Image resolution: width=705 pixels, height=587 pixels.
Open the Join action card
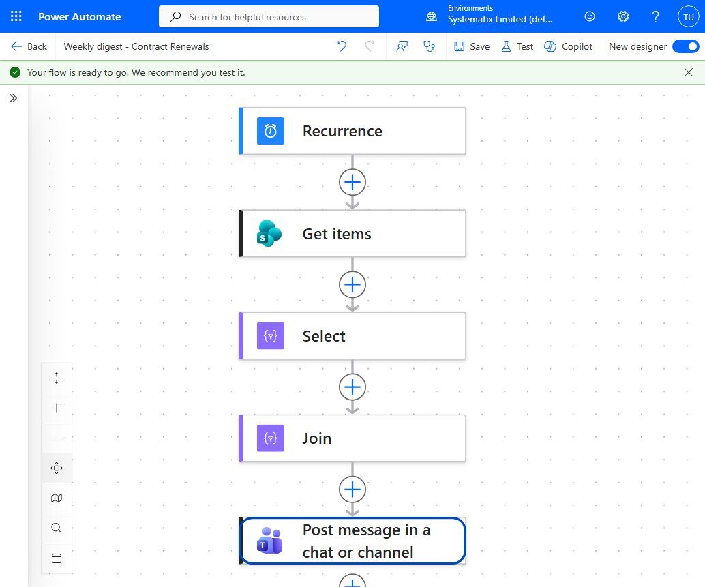352,438
